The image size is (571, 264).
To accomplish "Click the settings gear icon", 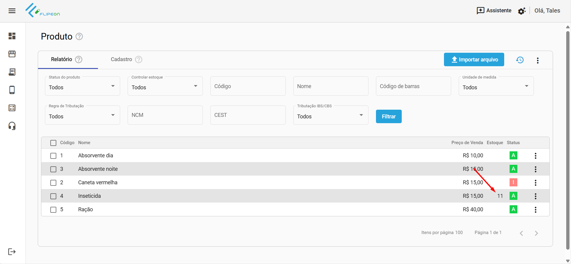I will click(x=522, y=11).
